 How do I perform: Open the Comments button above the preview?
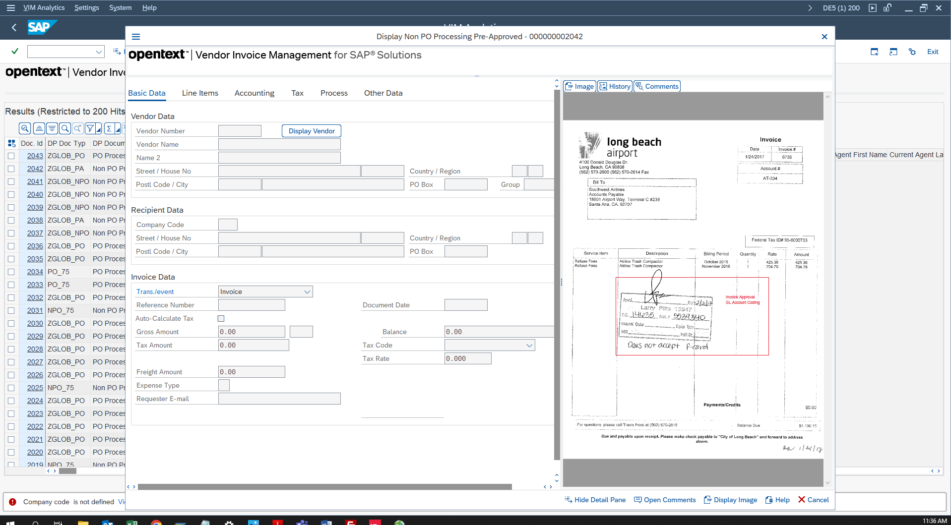657,86
